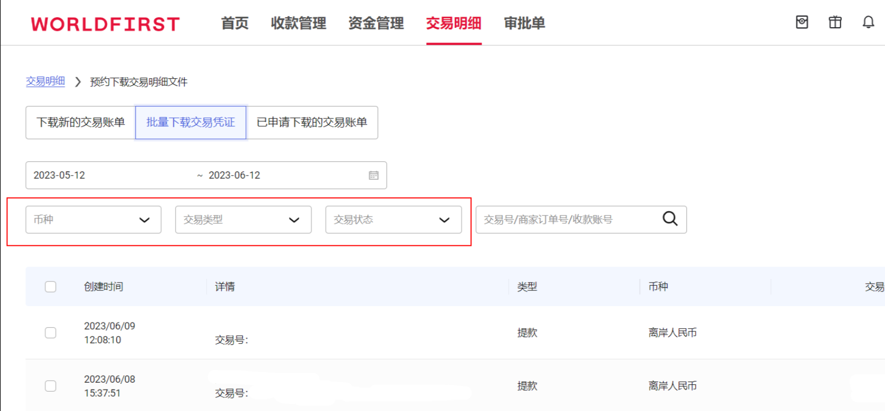Switch to the 已申请下载的交易账单 tab
The width and height of the screenshot is (885, 411).
click(312, 123)
